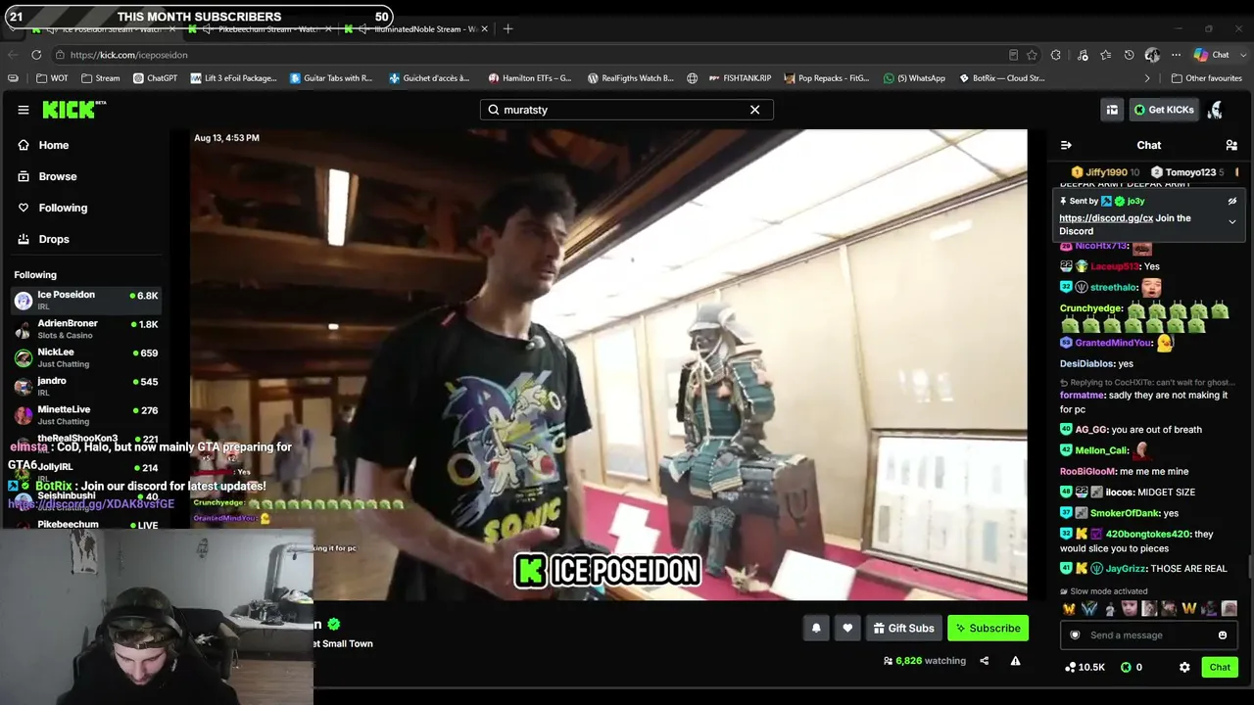1254x705 pixels.
Task: Click username GrantedMindYou in chat
Action: [x=1113, y=343]
